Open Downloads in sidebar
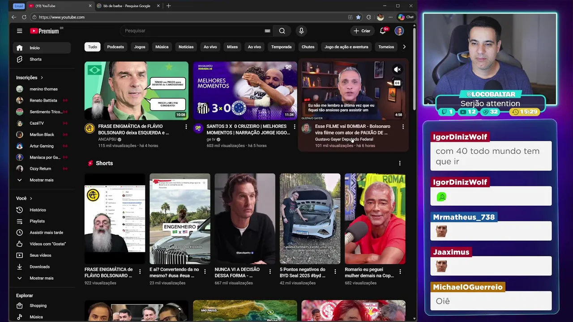573x322 pixels. pos(42,267)
